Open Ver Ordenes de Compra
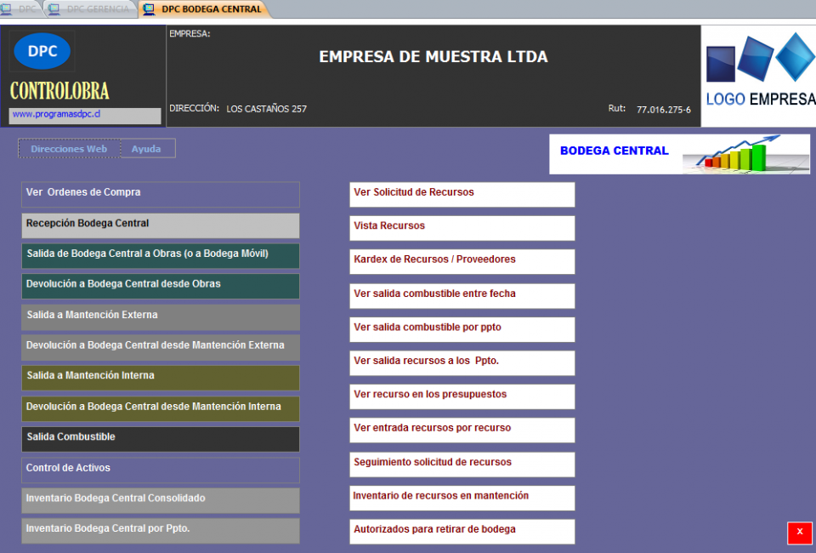 161,194
